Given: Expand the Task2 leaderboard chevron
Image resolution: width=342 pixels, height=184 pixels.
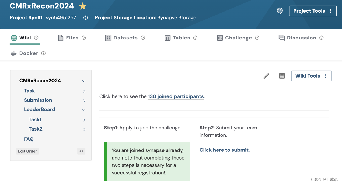Looking at the screenshot, I should (x=84, y=129).
